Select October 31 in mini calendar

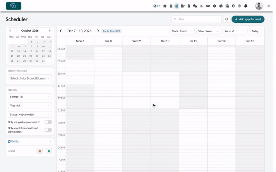(43, 61)
